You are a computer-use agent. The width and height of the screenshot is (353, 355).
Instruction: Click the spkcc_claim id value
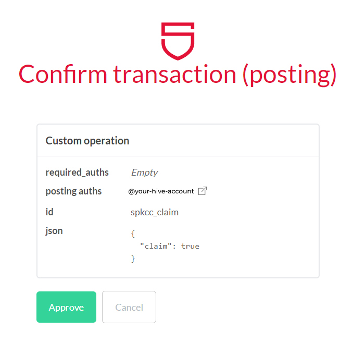click(155, 212)
